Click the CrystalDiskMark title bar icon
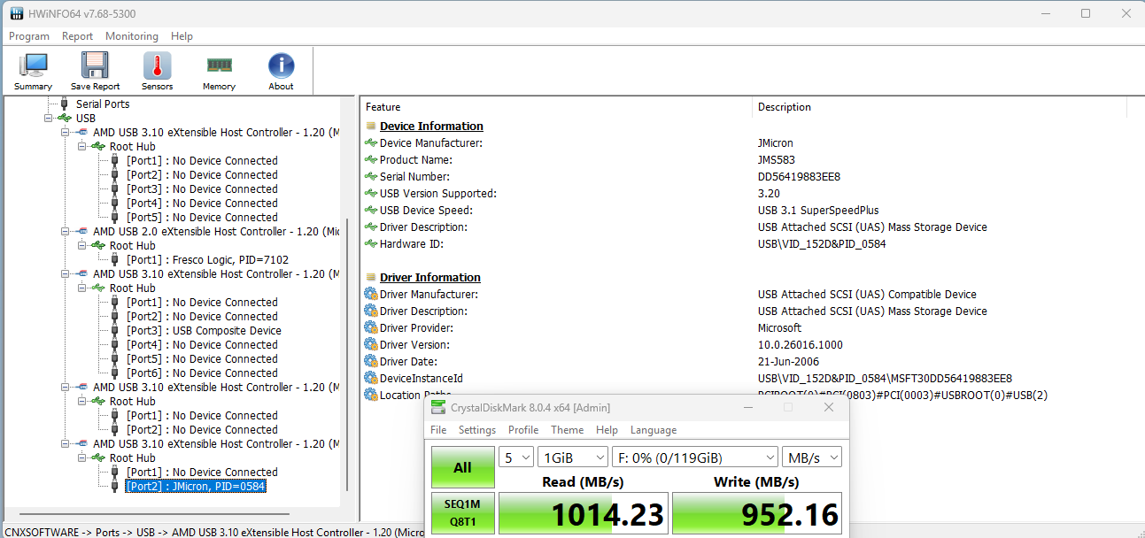 (438, 407)
